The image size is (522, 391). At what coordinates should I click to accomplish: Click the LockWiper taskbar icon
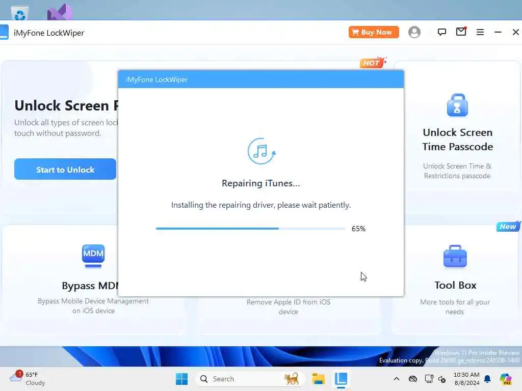pyautogui.click(x=341, y=379)
